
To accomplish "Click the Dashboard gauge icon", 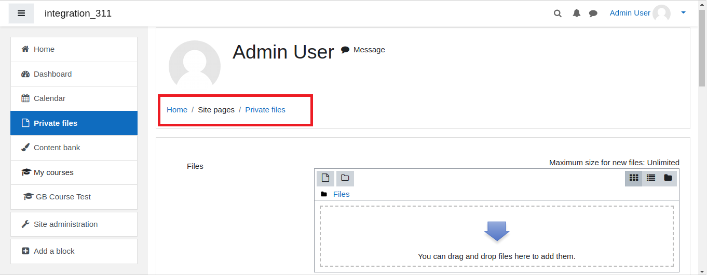I will click(x=25, y=74).
